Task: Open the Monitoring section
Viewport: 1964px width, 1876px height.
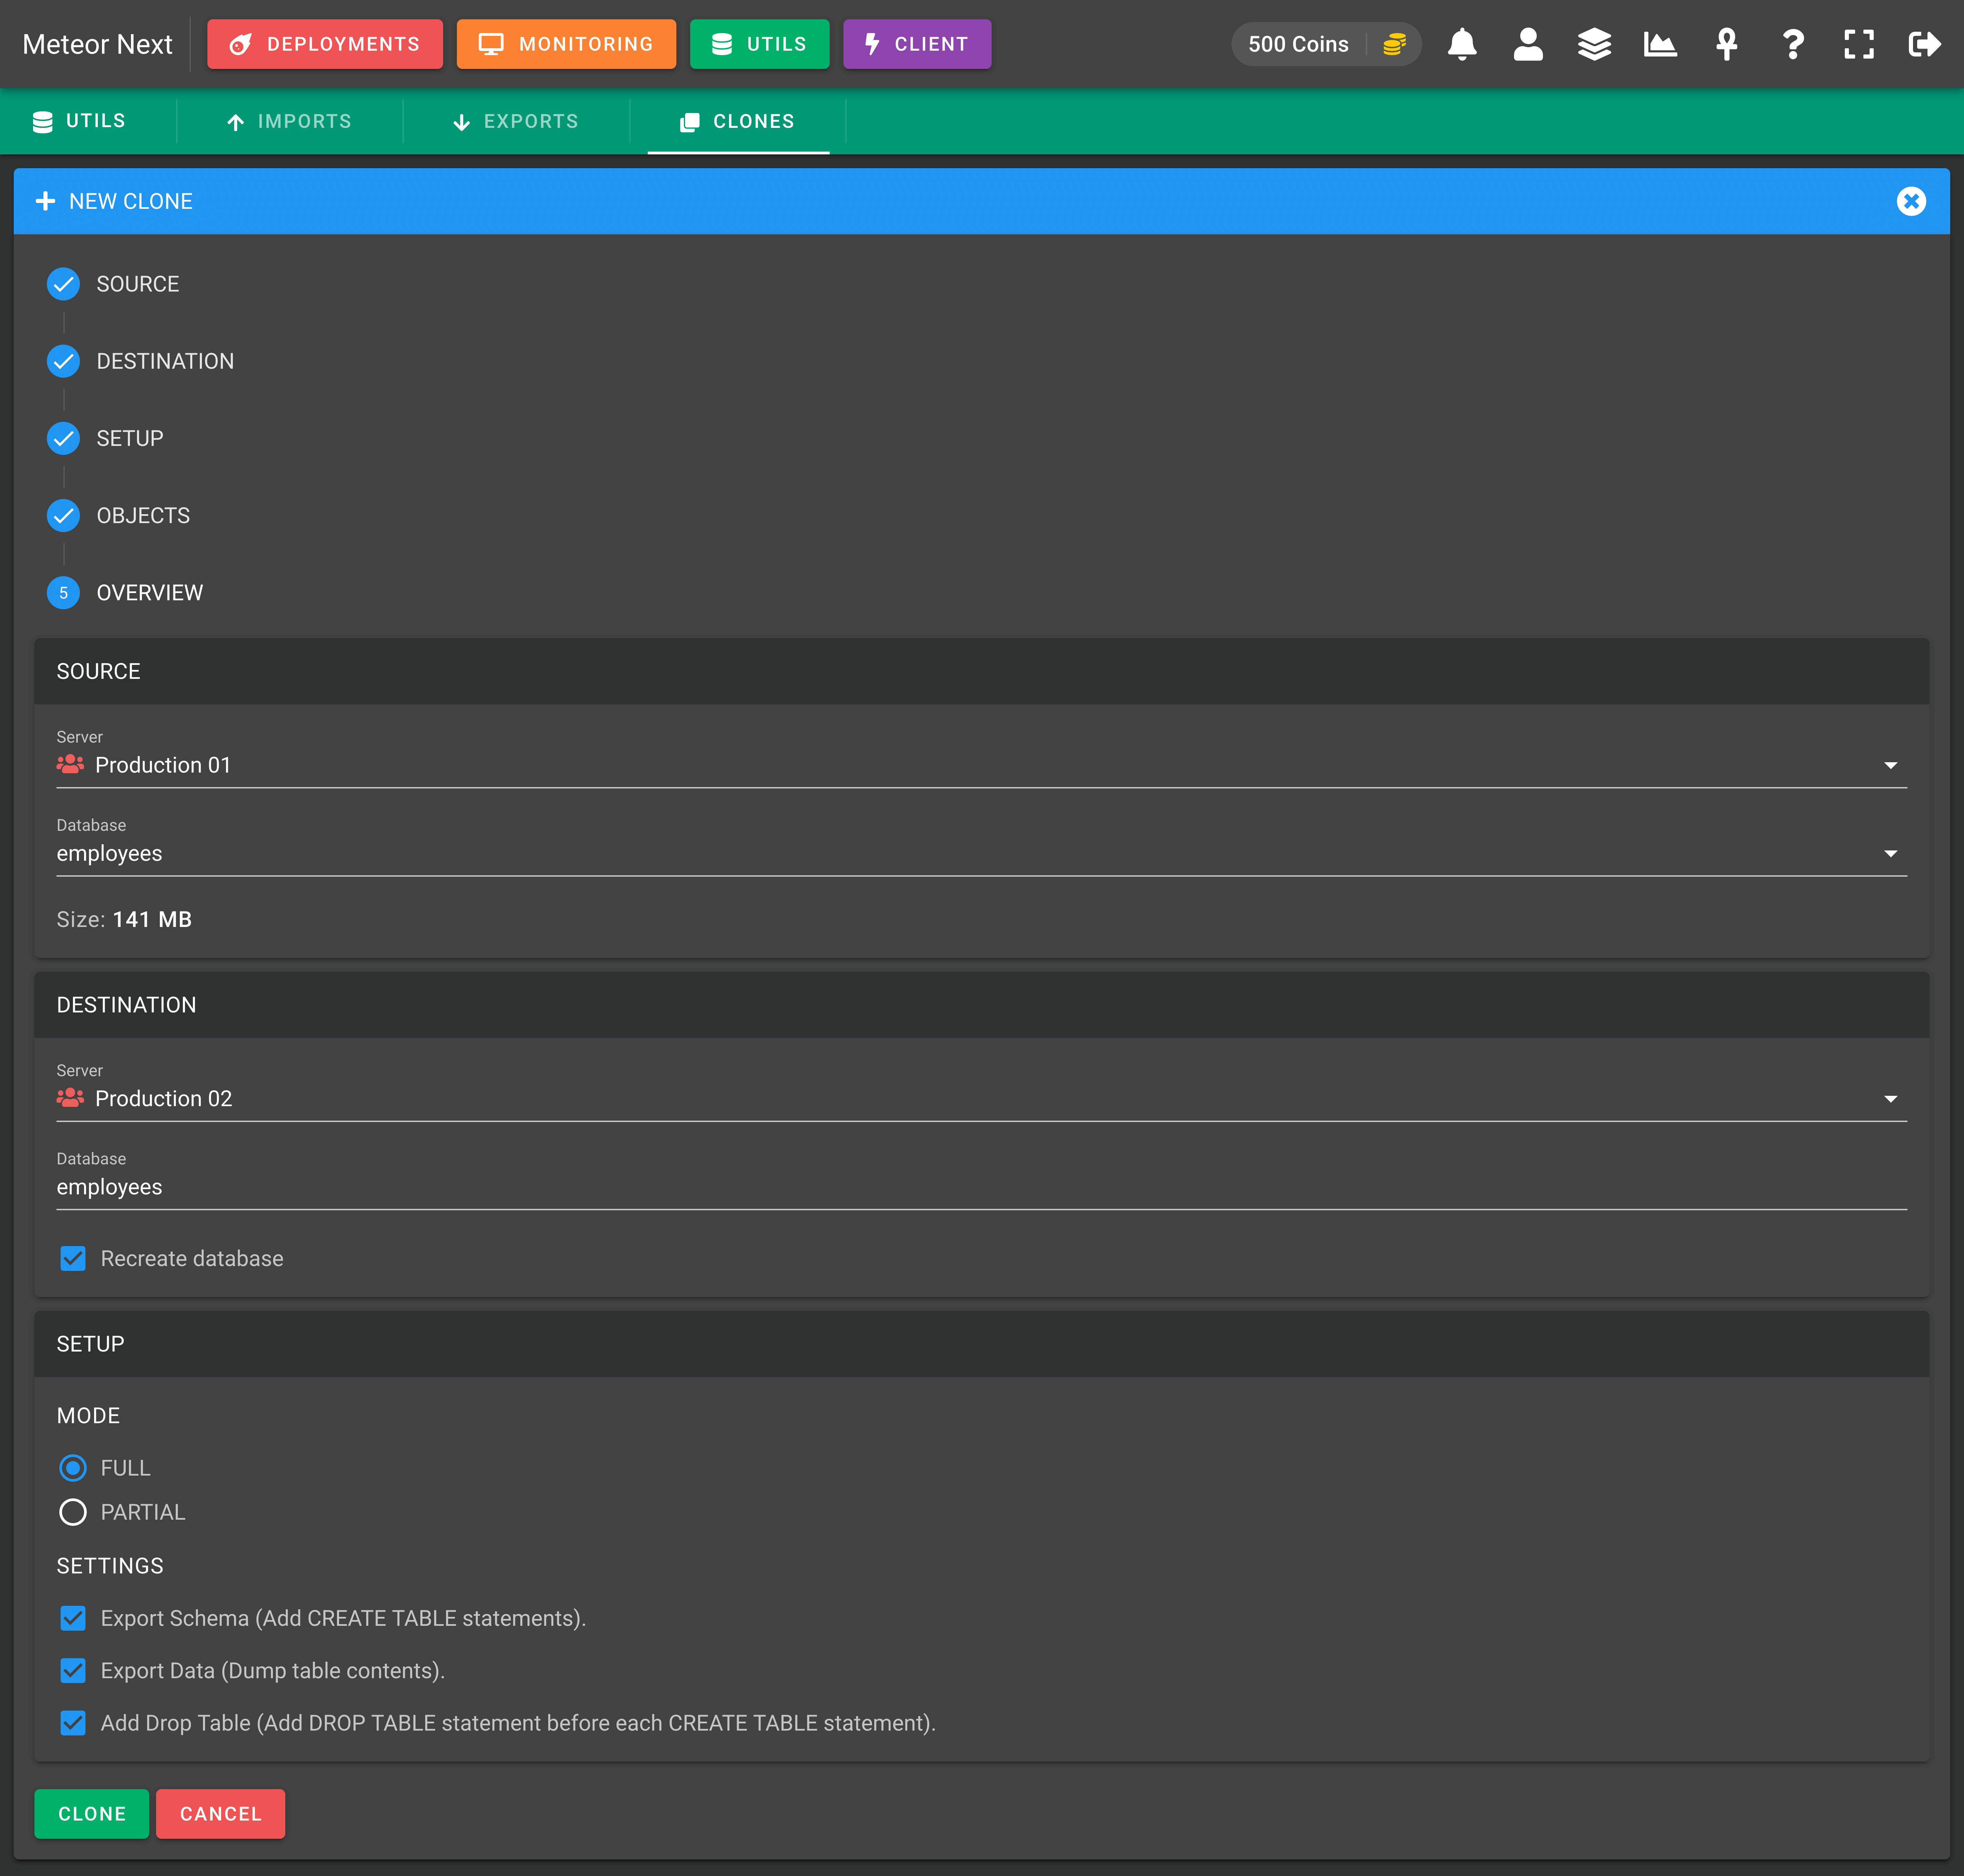Action: click(566, 44)
